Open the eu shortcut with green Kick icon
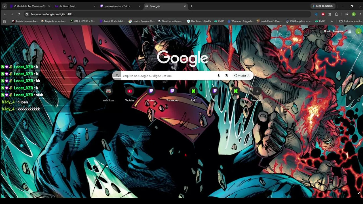This screenshot has height=204, width=363. pos(236,94)
